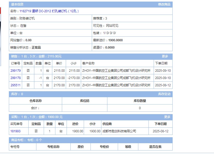This screenshot has height=164, width=214.
Task: Click the 客户名称 column header
Action: [x=88, y=63]
